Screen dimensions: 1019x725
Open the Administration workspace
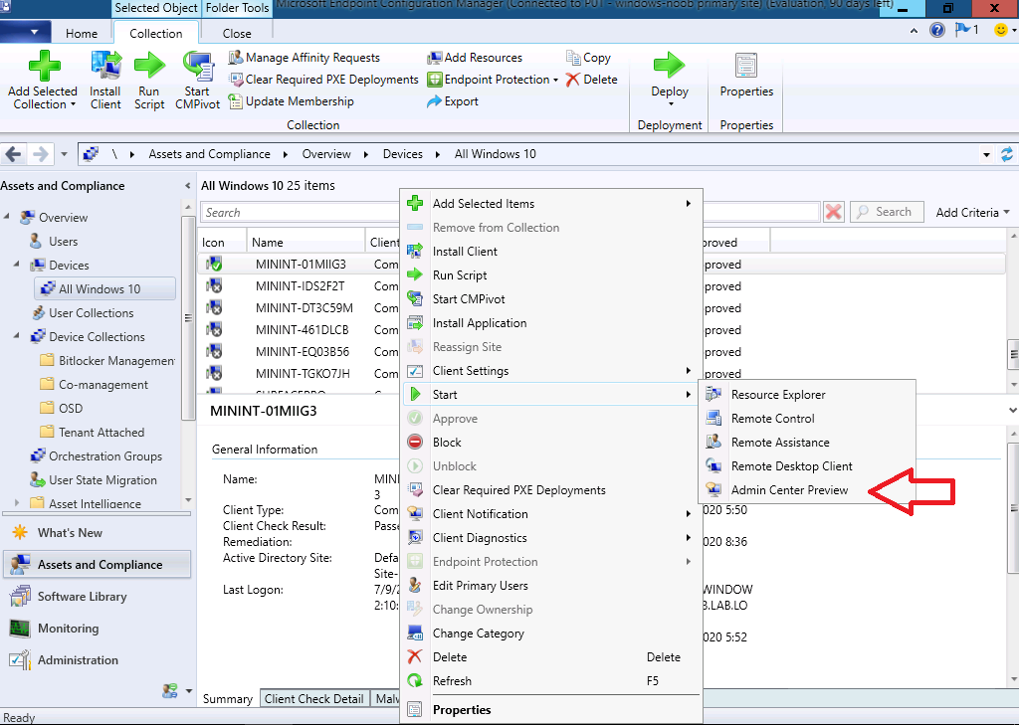point(98,660)
